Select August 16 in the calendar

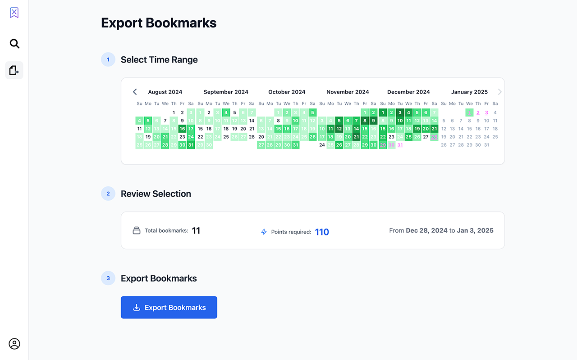pos(182,129)
